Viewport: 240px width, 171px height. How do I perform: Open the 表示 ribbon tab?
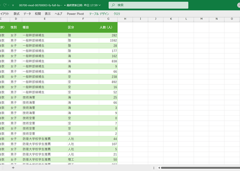click(48, 14)
